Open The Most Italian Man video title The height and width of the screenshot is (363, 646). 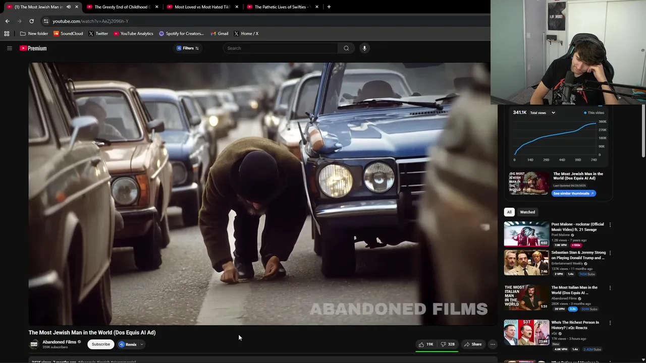(x=574, y=290)
